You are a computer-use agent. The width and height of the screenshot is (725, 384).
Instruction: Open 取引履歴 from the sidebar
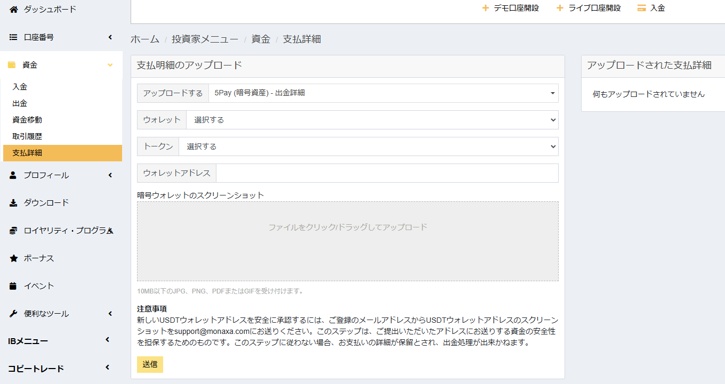click(27, 136)
